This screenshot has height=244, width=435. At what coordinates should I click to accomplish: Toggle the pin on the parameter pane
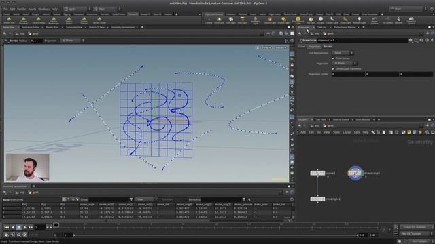(x=428, y=33)
